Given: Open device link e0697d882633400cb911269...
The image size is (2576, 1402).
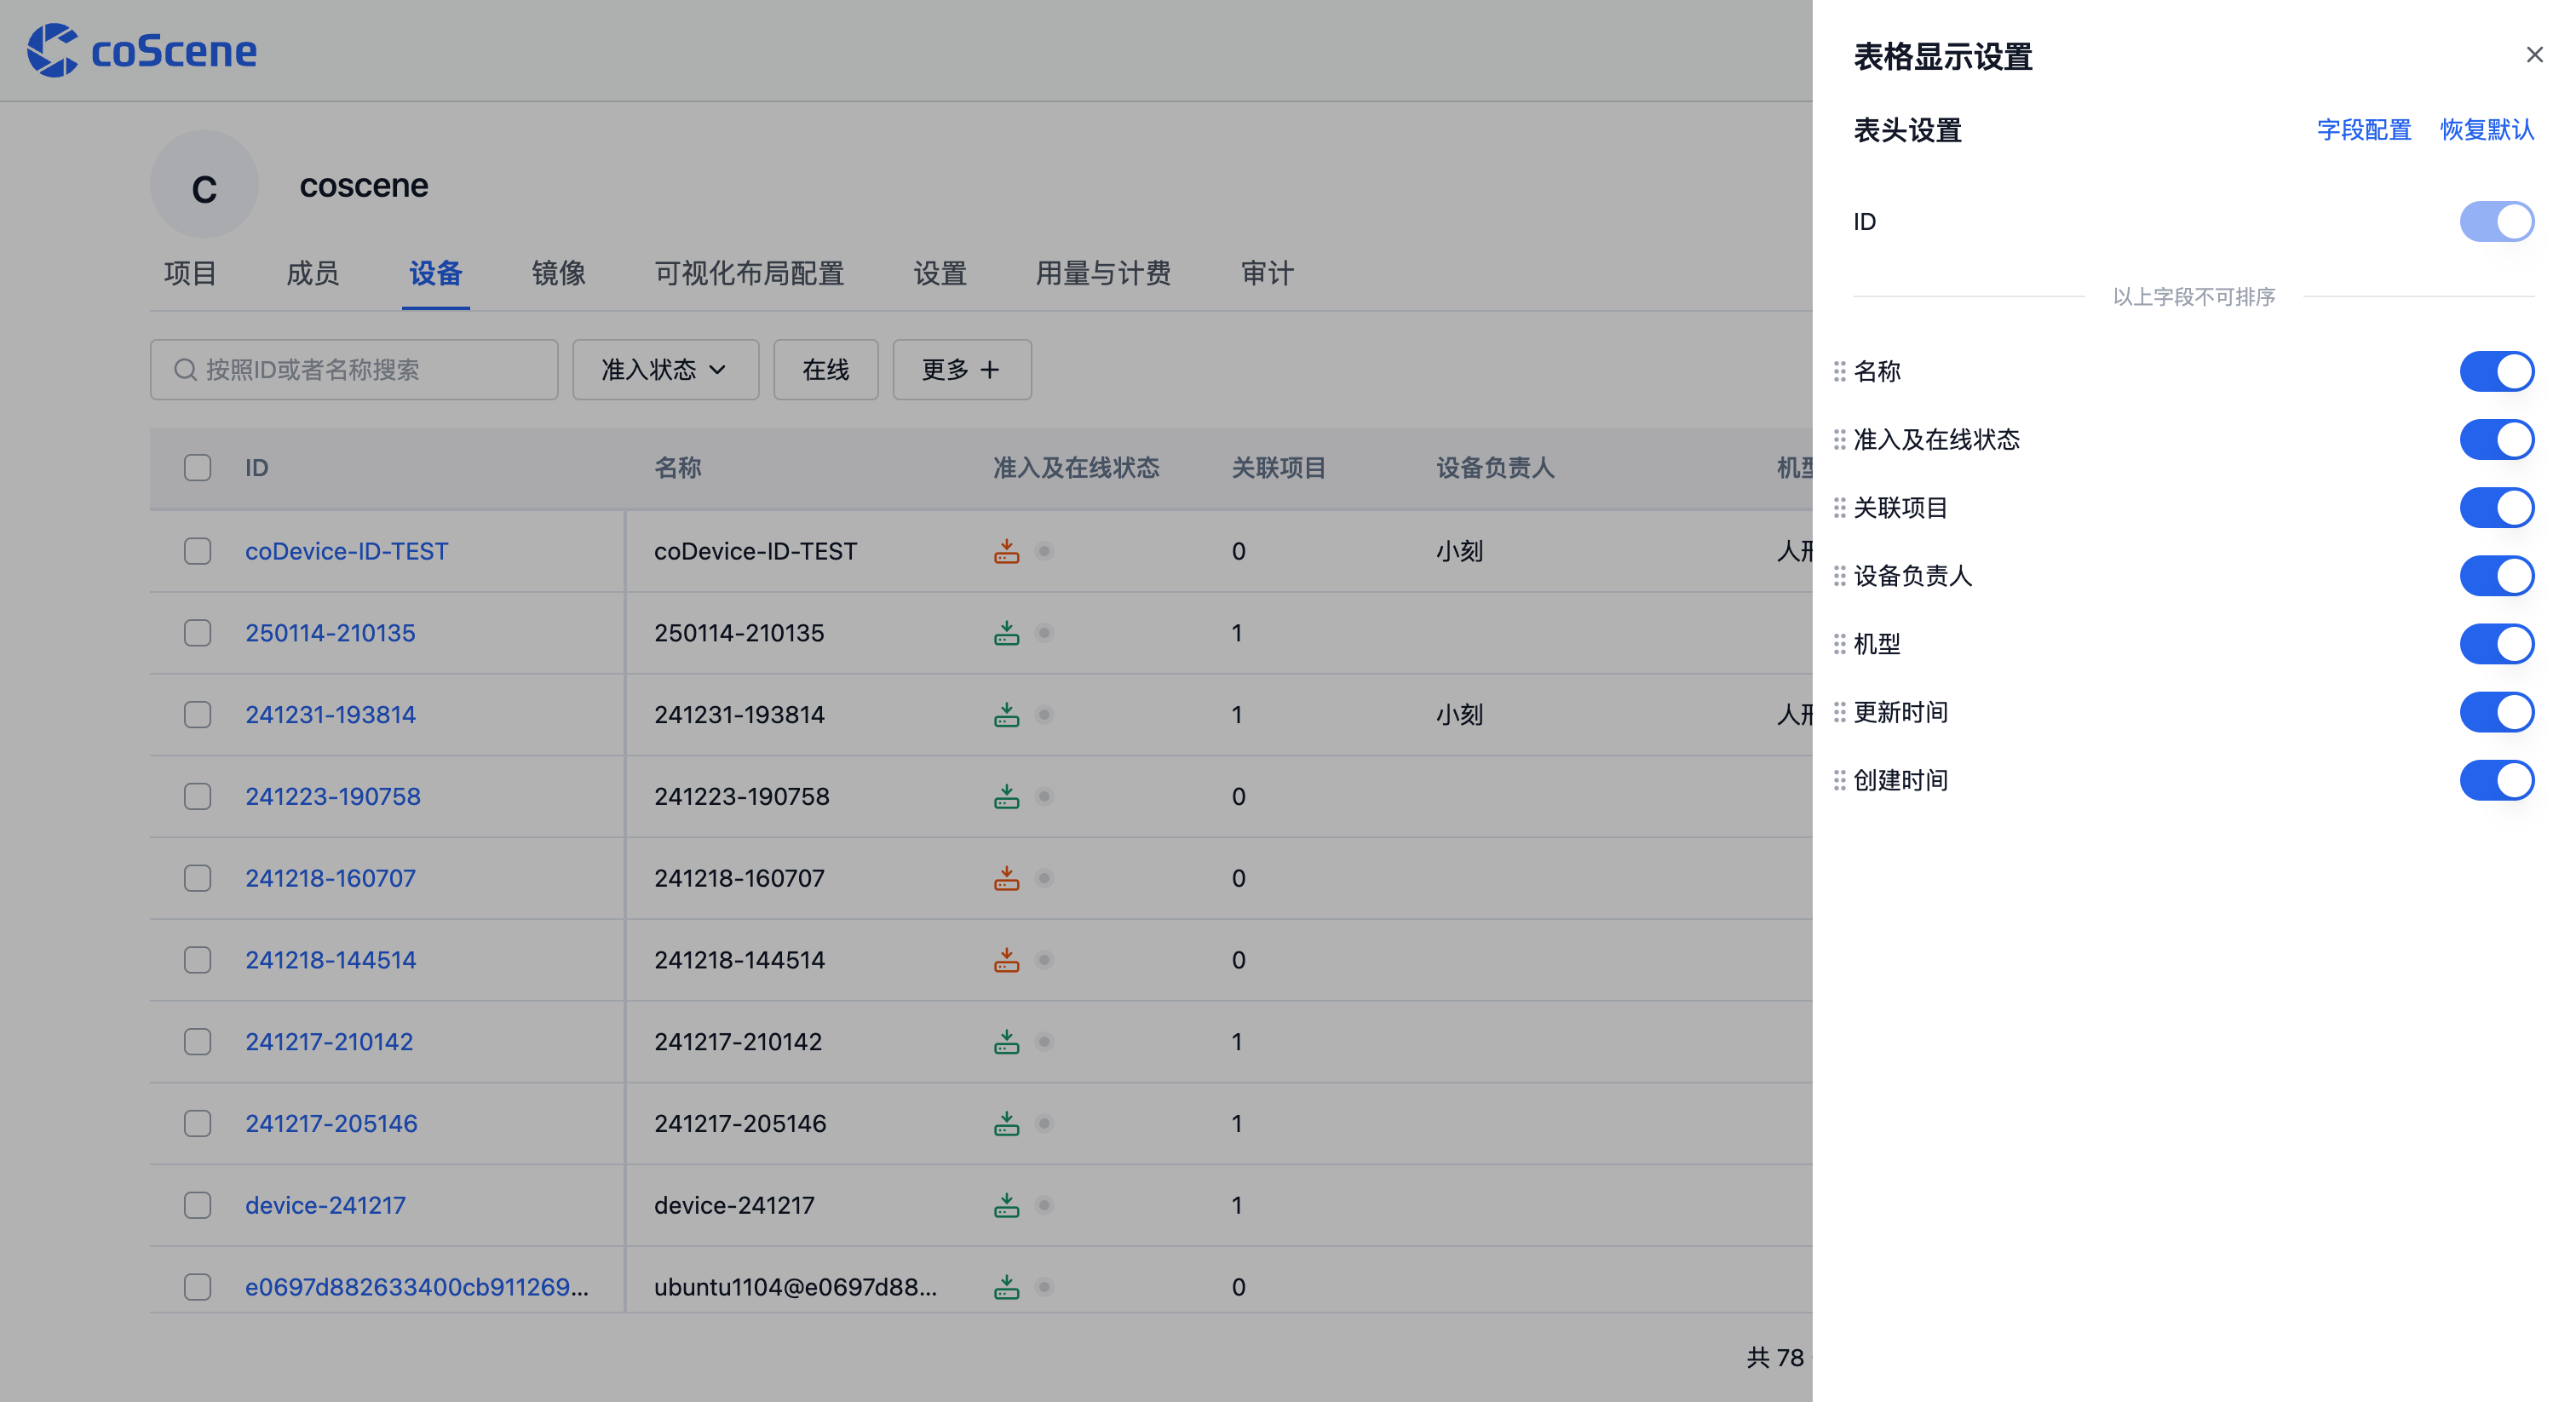Looking at the screenshot, I should pyautogui.click(x=416, y=1287).
